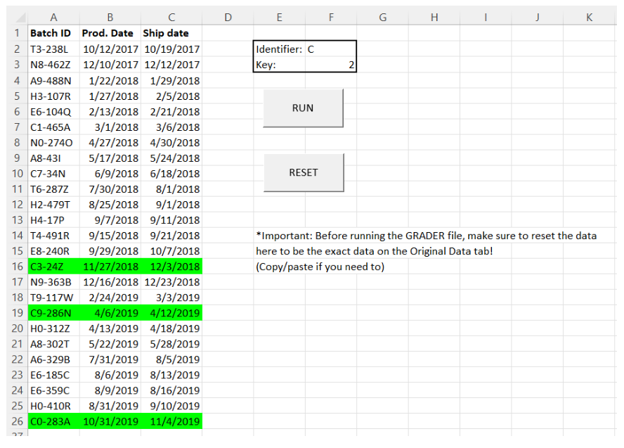Click the RESET button
Image resolution: width=624 pixels, height=448 pixels.
click(303, 172)
